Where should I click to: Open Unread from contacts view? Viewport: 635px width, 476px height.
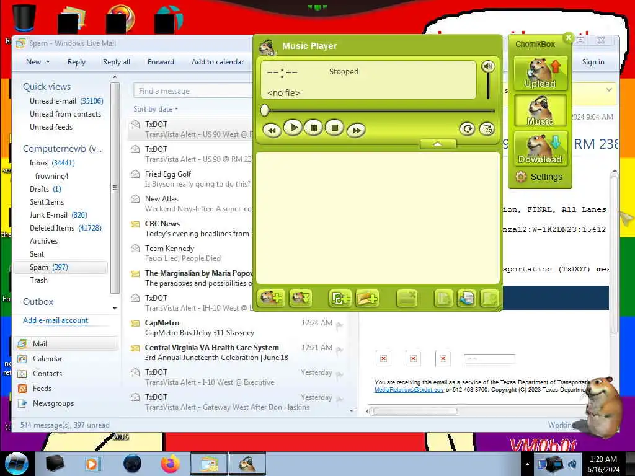[x=65, y=114]
